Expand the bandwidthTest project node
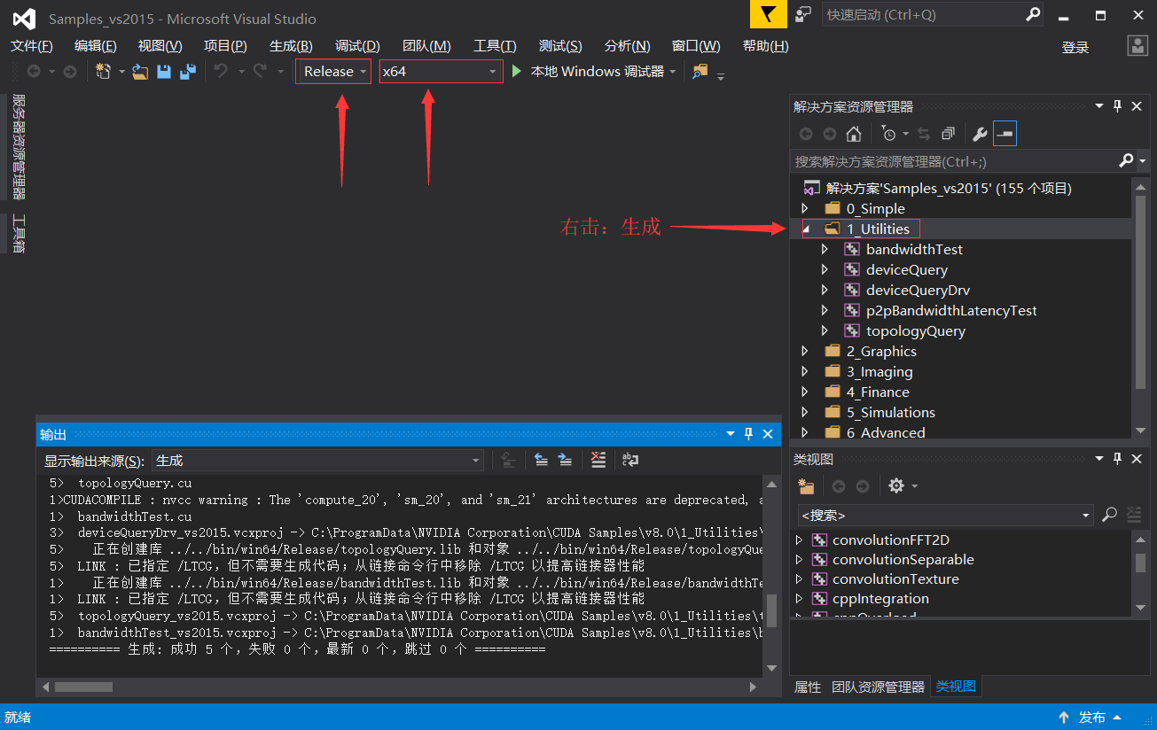1157x730 pixels. (825, 249)
